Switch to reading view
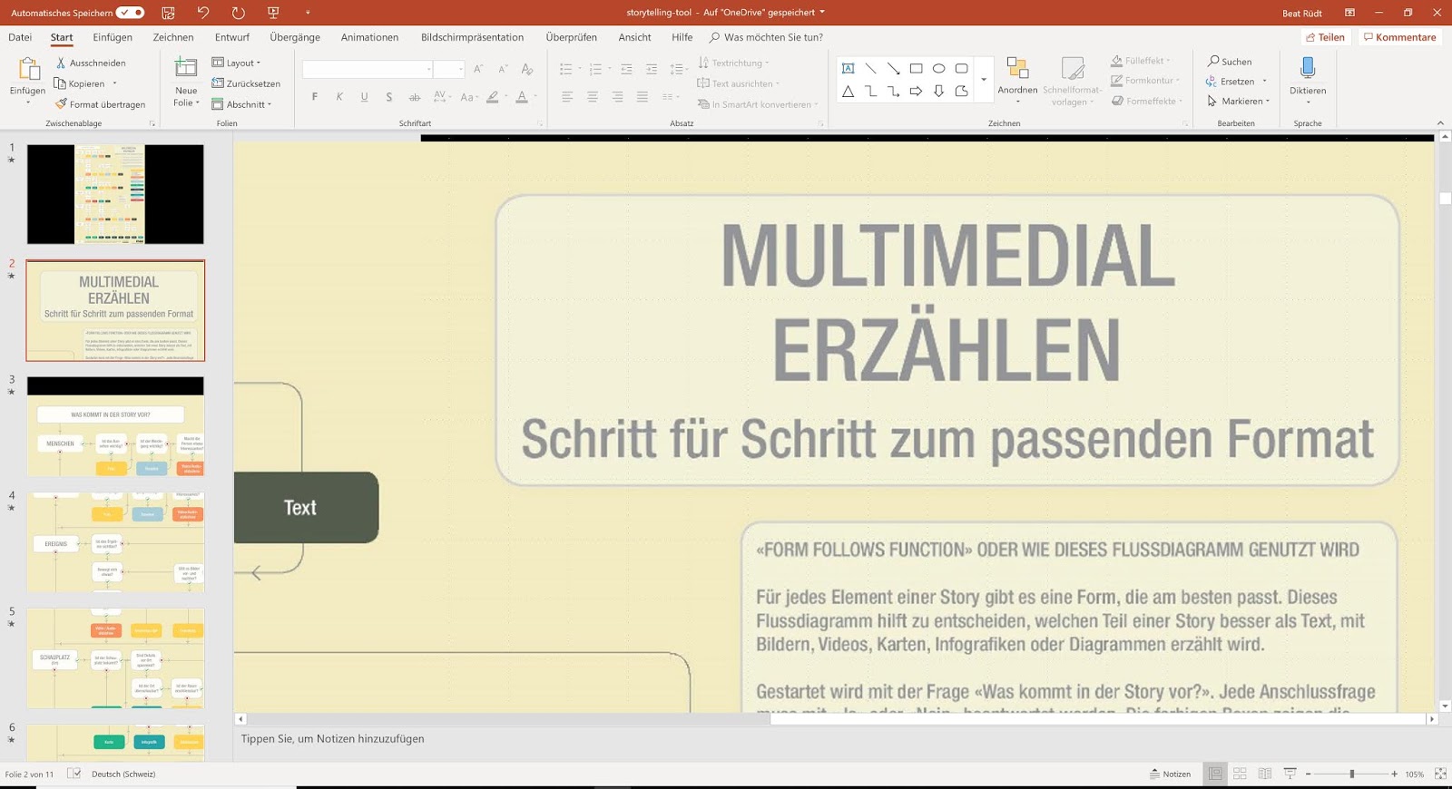This screenshot has width=1452, height=789. pos(1264,774)
